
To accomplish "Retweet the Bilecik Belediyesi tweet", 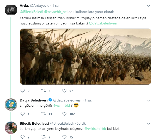I will click(x=44, y=137).
